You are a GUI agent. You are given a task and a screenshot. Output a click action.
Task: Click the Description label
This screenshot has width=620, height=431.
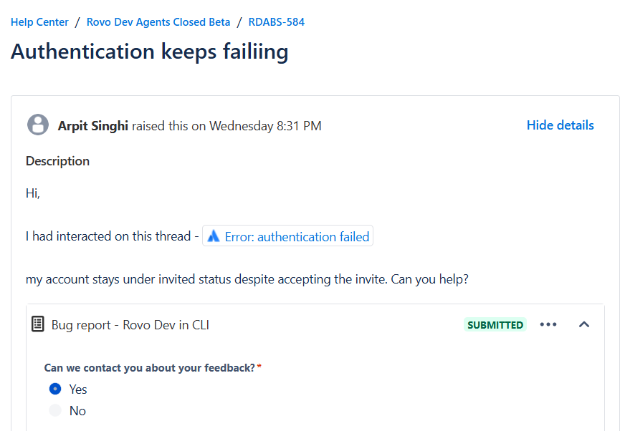58,161
